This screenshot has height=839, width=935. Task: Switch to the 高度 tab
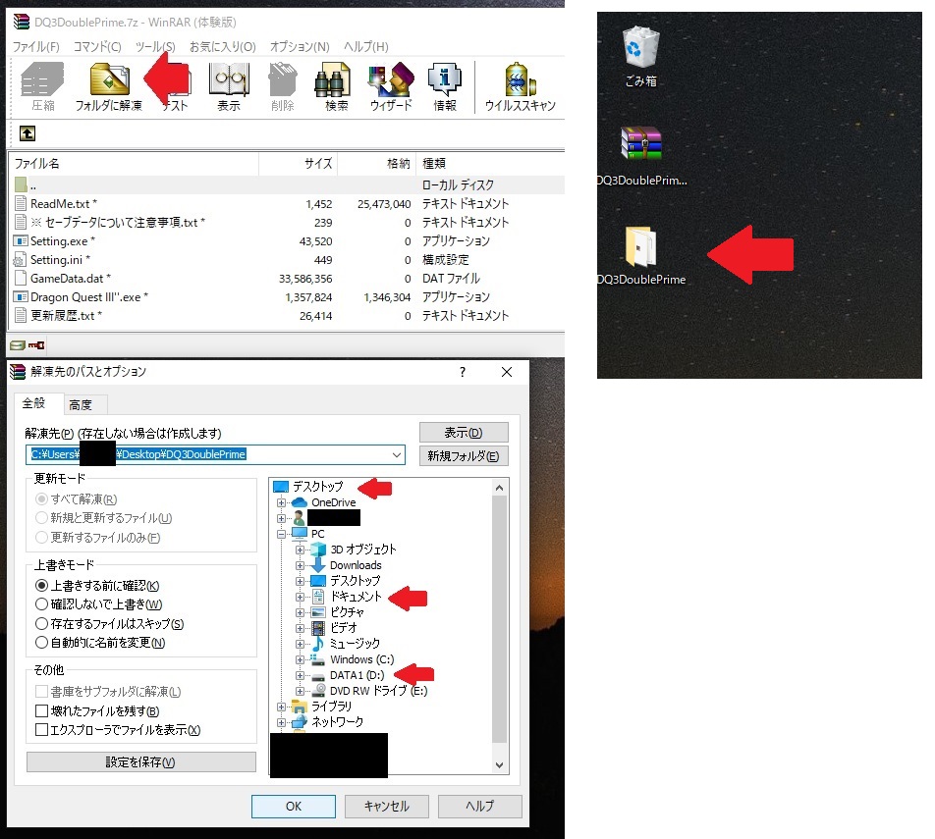(81, 405)
